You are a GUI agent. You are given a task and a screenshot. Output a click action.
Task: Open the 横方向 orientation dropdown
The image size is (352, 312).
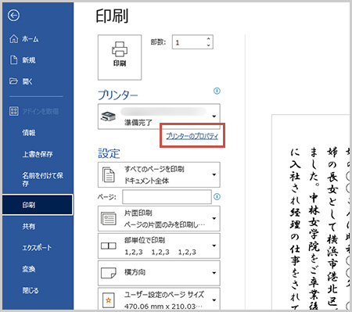(x=159, y=273)
